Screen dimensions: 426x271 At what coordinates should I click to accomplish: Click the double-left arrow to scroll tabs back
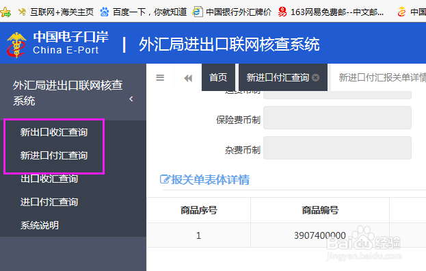point(188,78)
